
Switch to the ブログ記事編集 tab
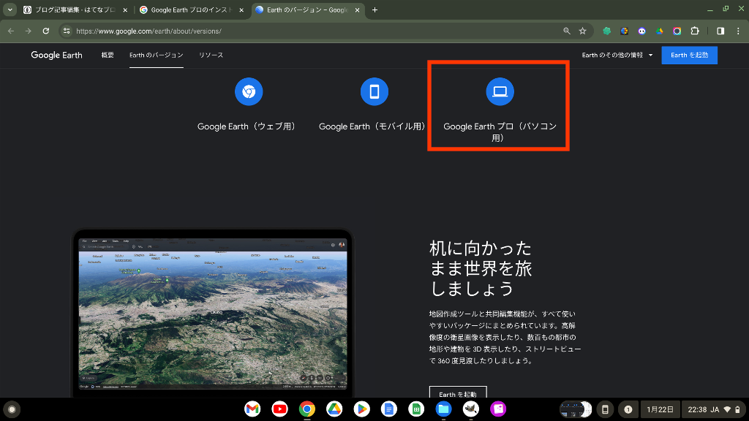coord(75,10)
